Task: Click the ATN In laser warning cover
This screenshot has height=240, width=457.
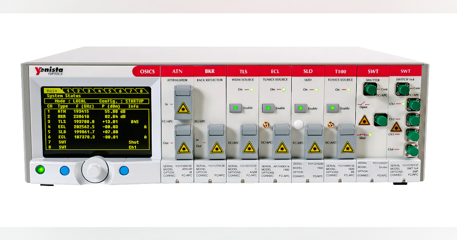Action: pos(182,101)
